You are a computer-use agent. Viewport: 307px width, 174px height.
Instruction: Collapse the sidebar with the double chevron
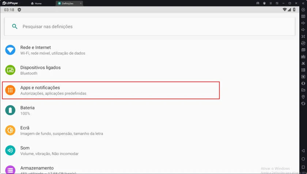[x=303, y=3]
